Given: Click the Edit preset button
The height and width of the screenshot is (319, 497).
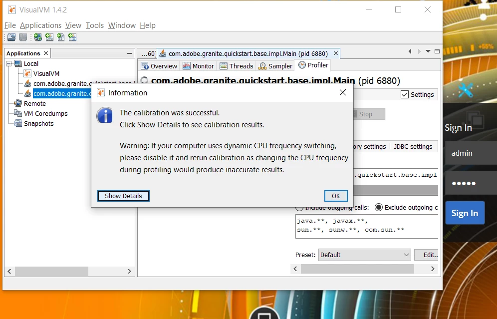Looking at the screenshot, I should click(426, 255).
